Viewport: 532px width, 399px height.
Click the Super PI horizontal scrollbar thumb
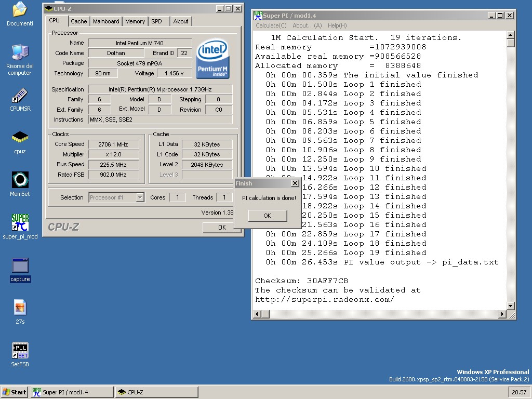coord(265,314)
